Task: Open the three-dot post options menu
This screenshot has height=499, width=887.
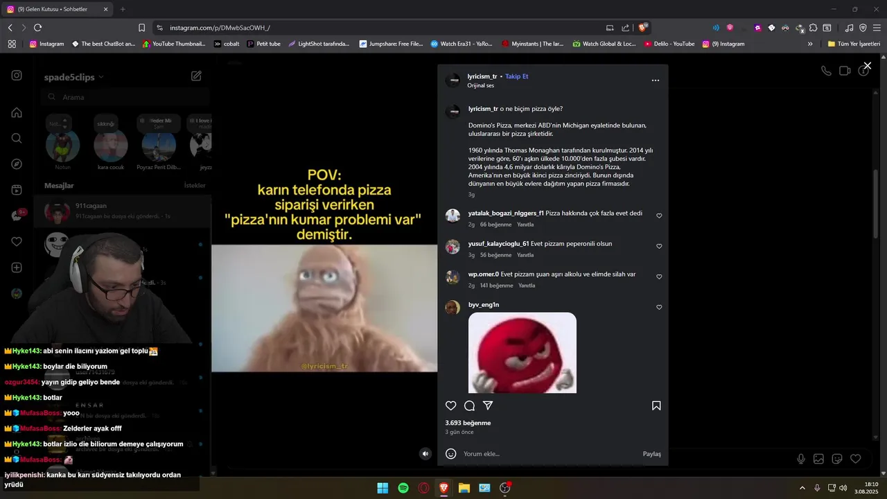Action: (x=656, y=80)
